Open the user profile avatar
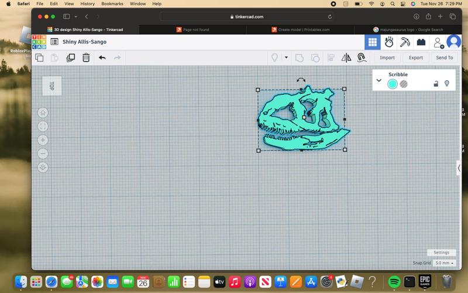 pyautogui.click(x=454, y=42)
